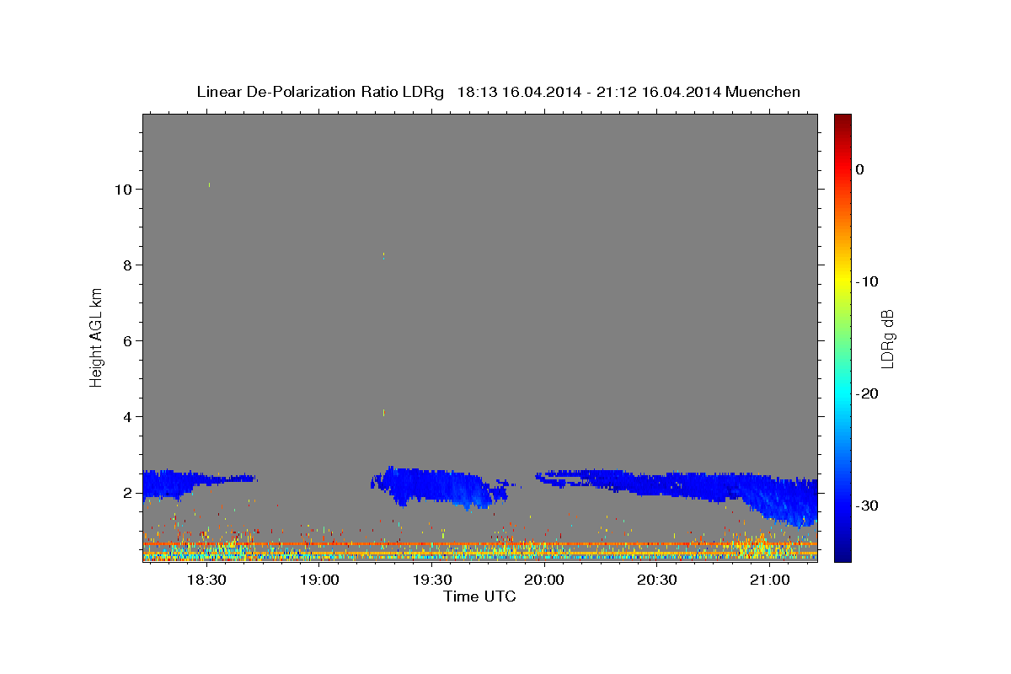Click the 2 km height tick label

[x=126, y=493]
